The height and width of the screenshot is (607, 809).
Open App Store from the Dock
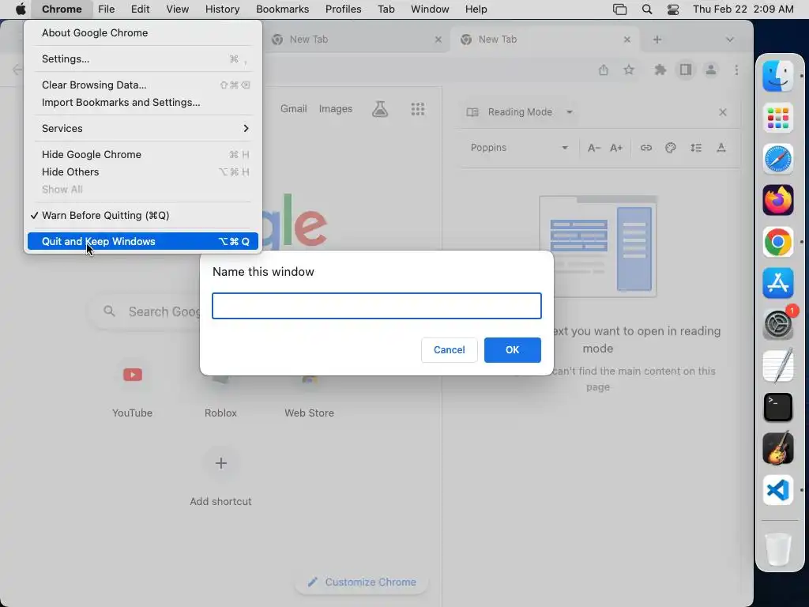pyautogui.click(x=778, y=283)
